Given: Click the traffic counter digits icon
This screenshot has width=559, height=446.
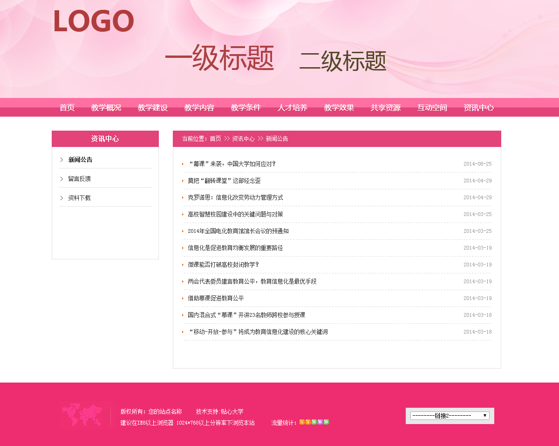Looking at the screenshot, I should pyautogui.click(x=314, y=422).
